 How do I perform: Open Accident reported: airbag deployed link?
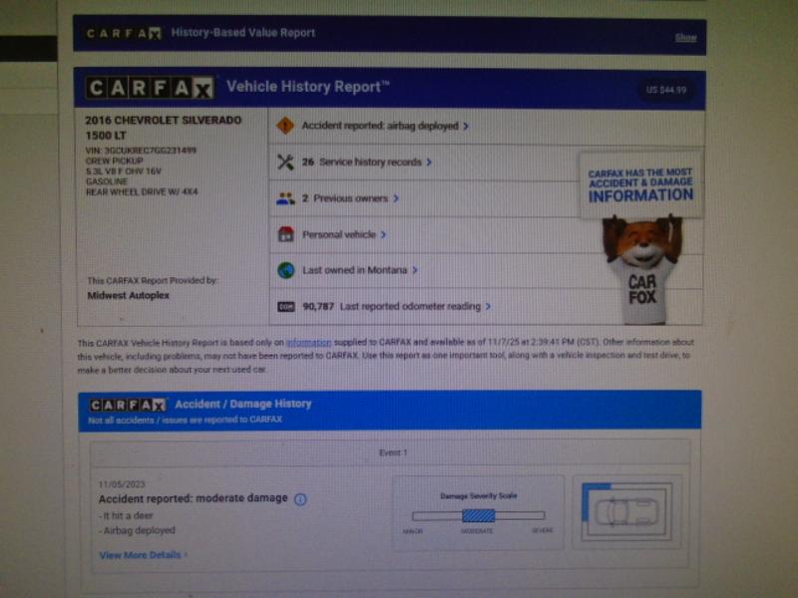(385, 127)
